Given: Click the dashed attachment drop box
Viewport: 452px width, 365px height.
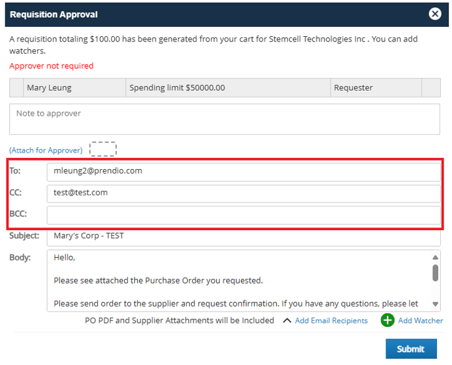Looking at the screenshot, I should click(x=103, y=149).
